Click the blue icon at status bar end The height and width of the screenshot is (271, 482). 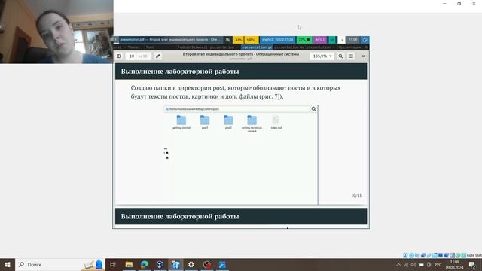(x=365, y=40)
